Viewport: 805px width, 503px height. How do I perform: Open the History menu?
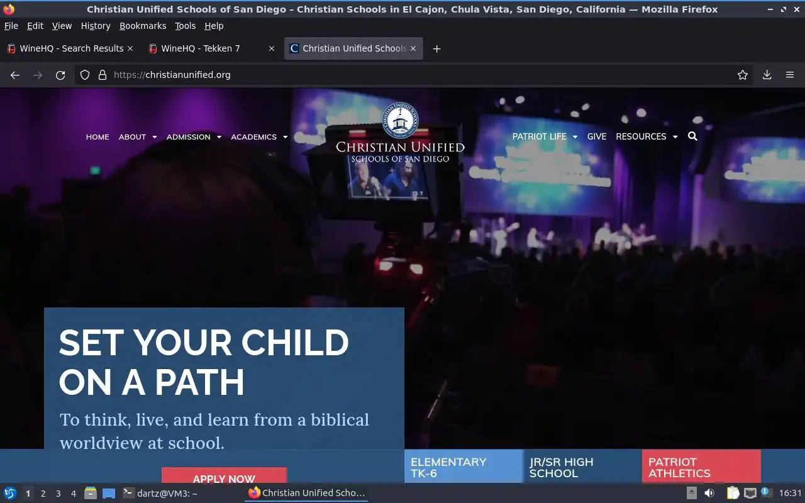(x=96, y=26)
